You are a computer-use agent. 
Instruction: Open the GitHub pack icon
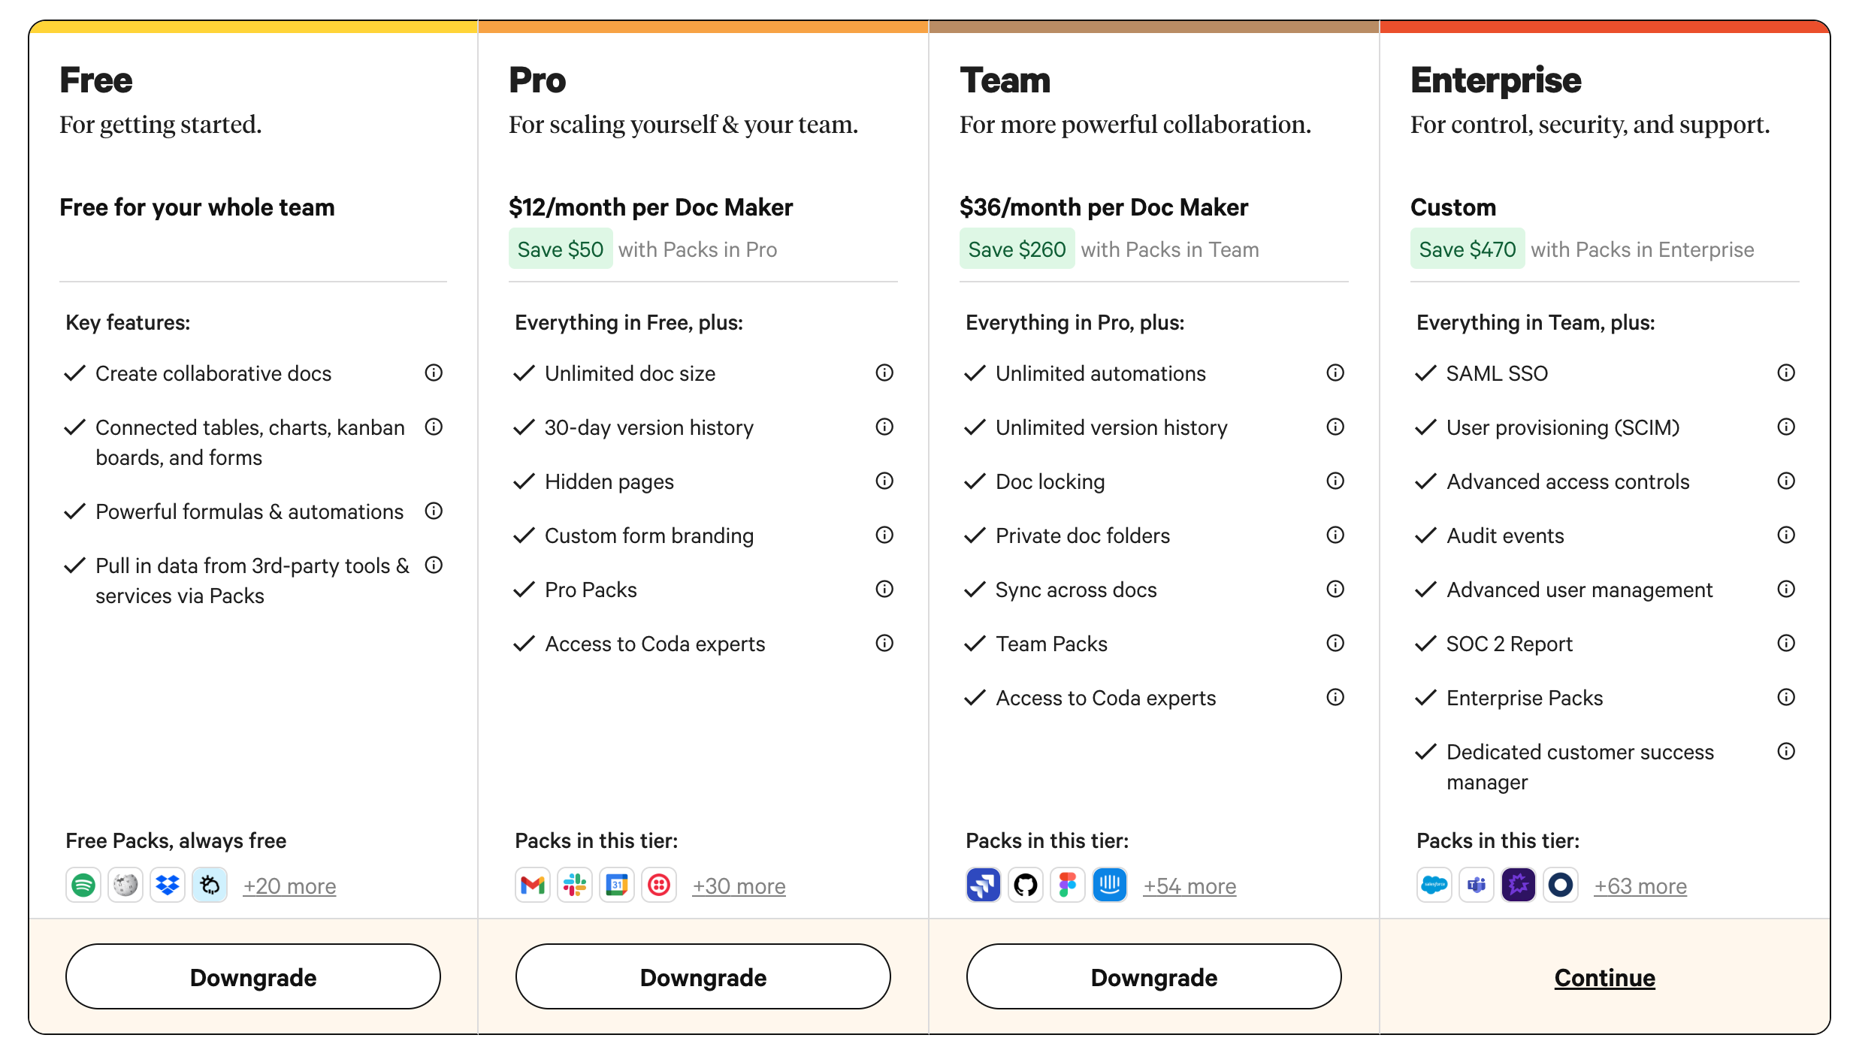pos(1026,886)
